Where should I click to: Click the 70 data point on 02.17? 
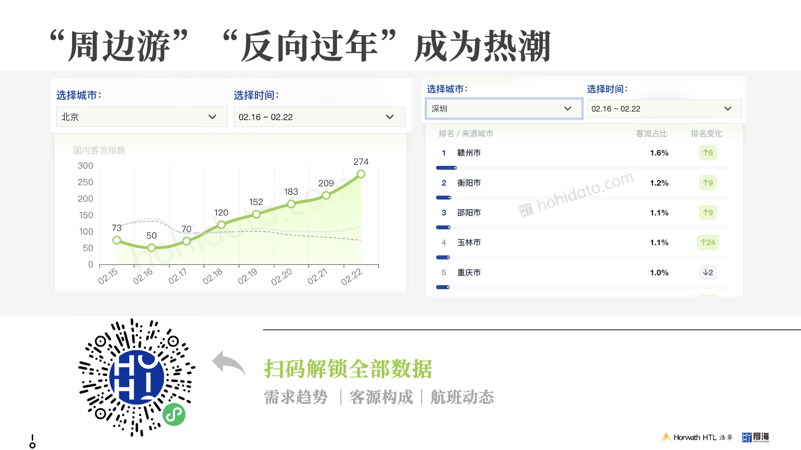click(x=186, y=241)
